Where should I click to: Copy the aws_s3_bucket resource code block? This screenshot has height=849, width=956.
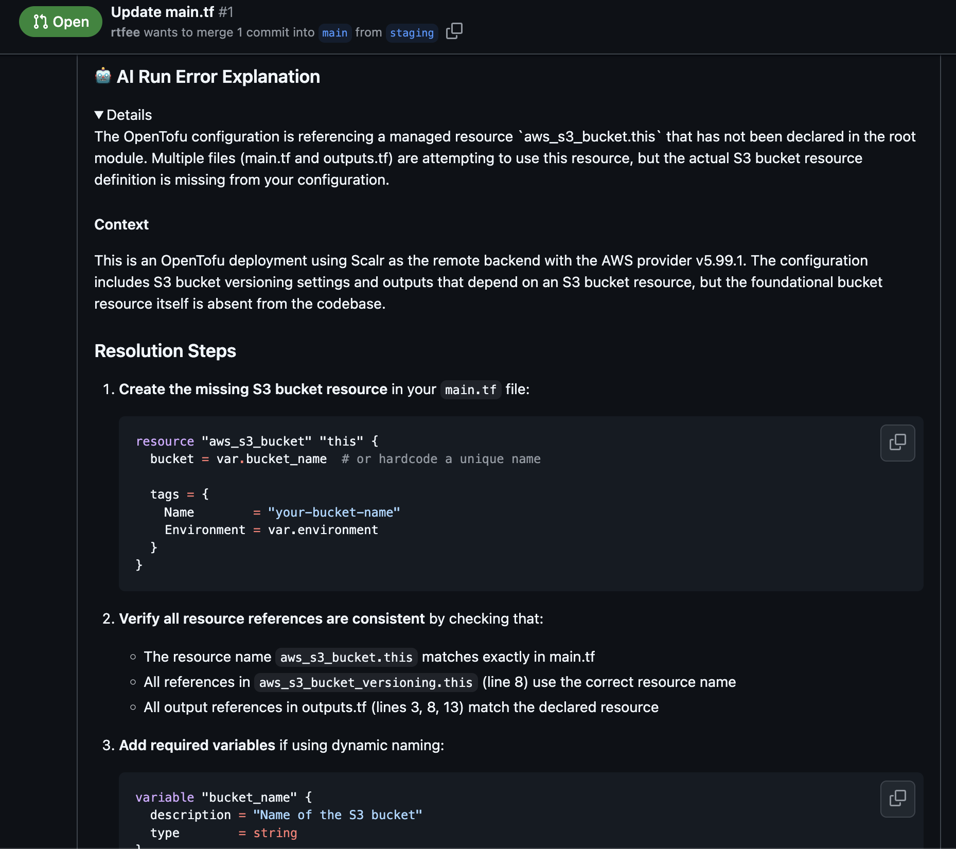pyautogui.click(x=897, y=443)
